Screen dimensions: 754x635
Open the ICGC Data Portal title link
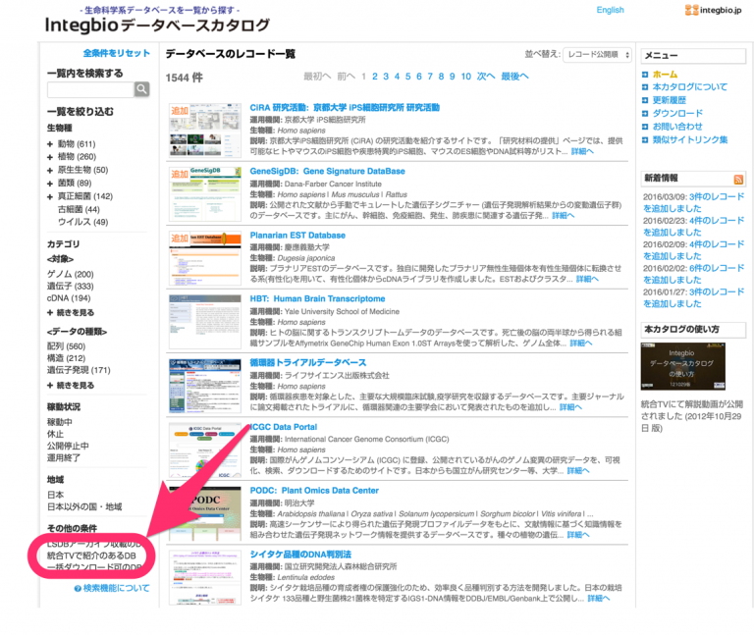click(284, 427)
